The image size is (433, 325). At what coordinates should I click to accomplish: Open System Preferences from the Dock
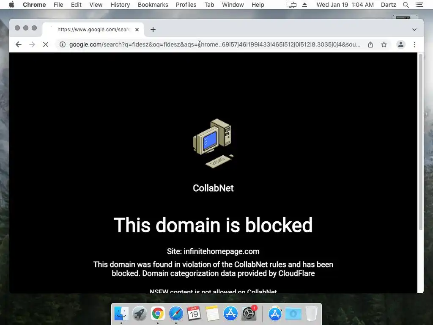[249, 314]
